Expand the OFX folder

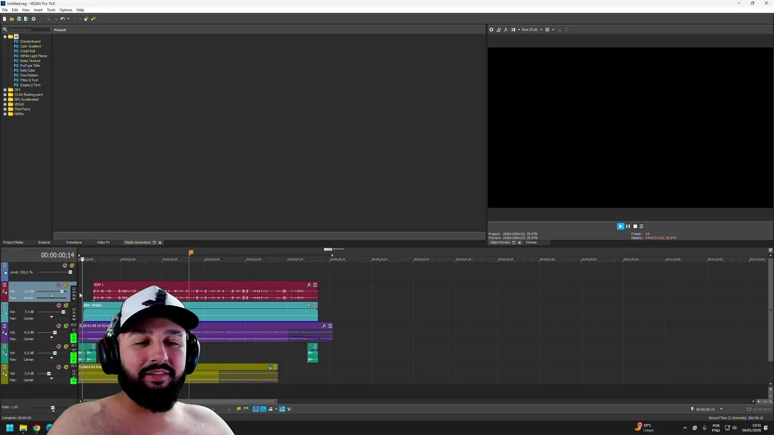pos(5,90)
